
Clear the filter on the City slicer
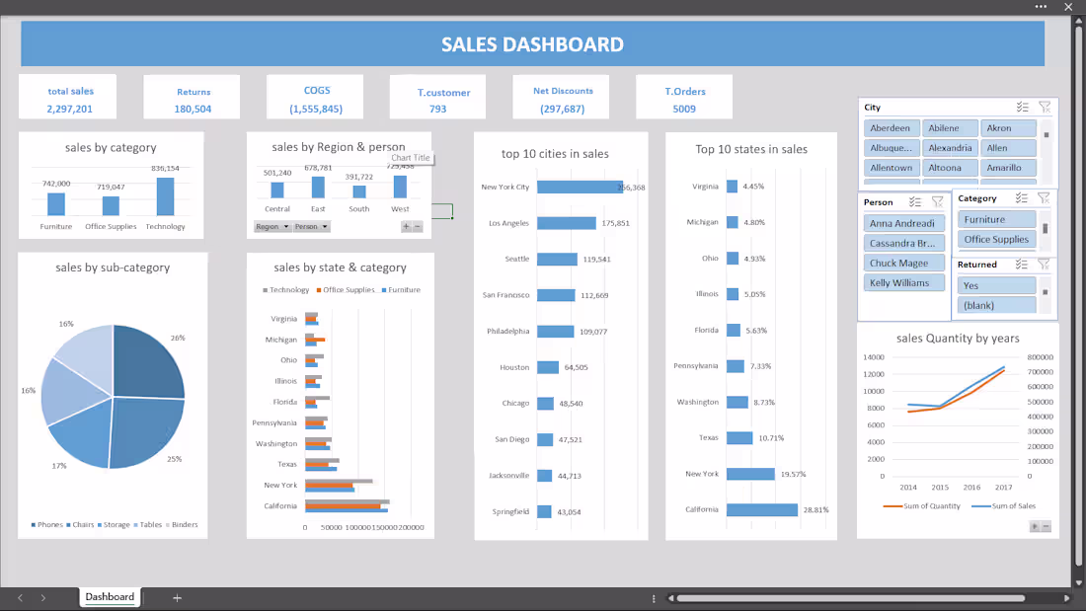(x=1045, y=106)
